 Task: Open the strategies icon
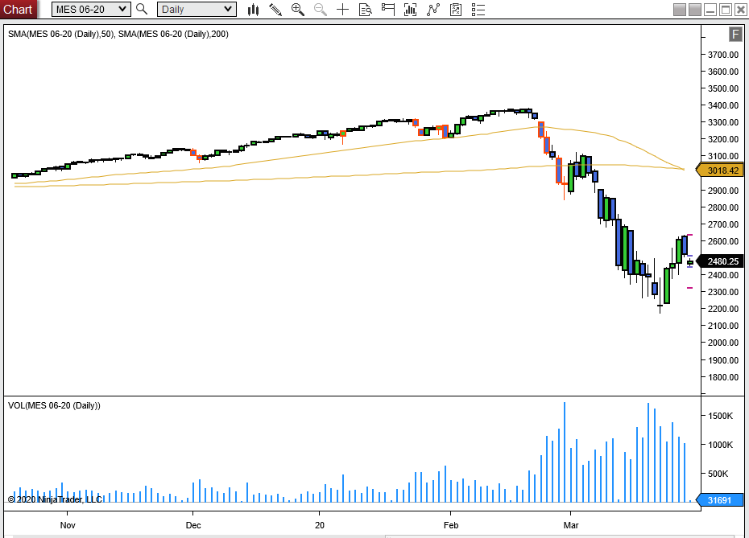[x=433, y=10]
